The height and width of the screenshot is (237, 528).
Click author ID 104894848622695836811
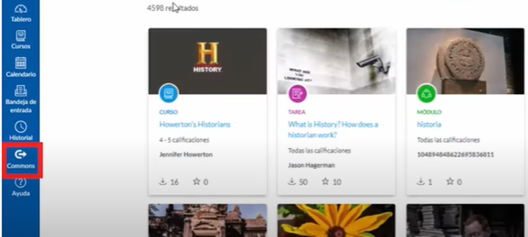point(455,155)
